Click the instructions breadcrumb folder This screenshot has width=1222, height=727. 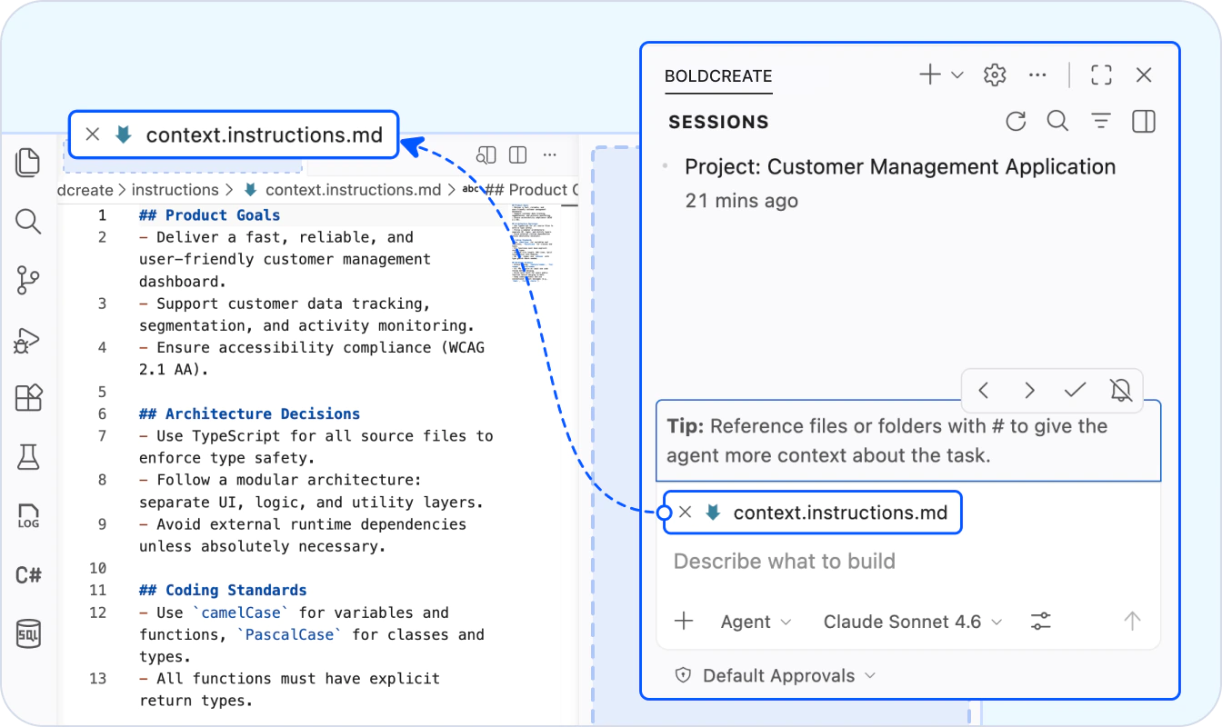tap(175, 190)
